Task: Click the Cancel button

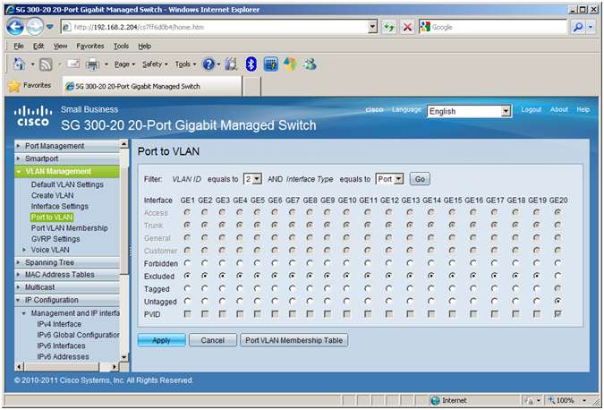Action: (213, 340)
